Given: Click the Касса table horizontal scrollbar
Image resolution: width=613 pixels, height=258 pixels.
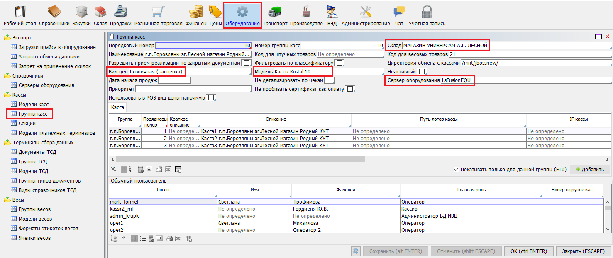Looking at the screenshot, I should coord(240,159).
